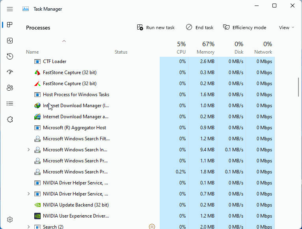Click the Host Process for Windows Tasks icon
The width and height of the screenshot is (302, 229).
coord(37,95)
